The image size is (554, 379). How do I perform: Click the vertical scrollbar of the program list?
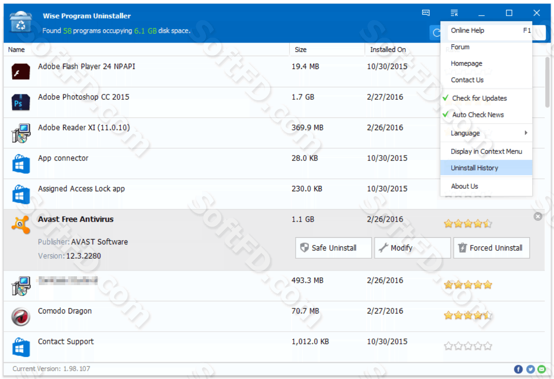pos(547,82)
